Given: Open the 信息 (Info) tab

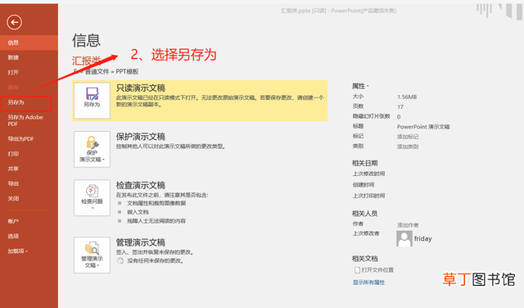Looking at the screenshot, I should click(29, 43).
